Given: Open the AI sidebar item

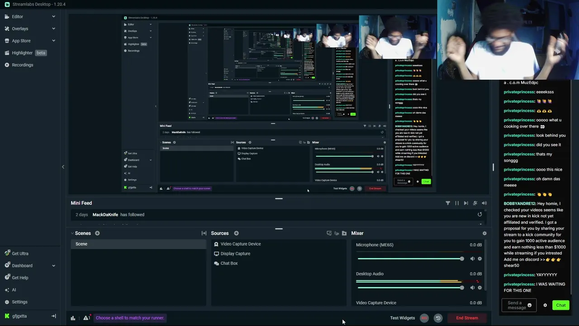Looking at the screenshot, I should [x=14, y=290].
